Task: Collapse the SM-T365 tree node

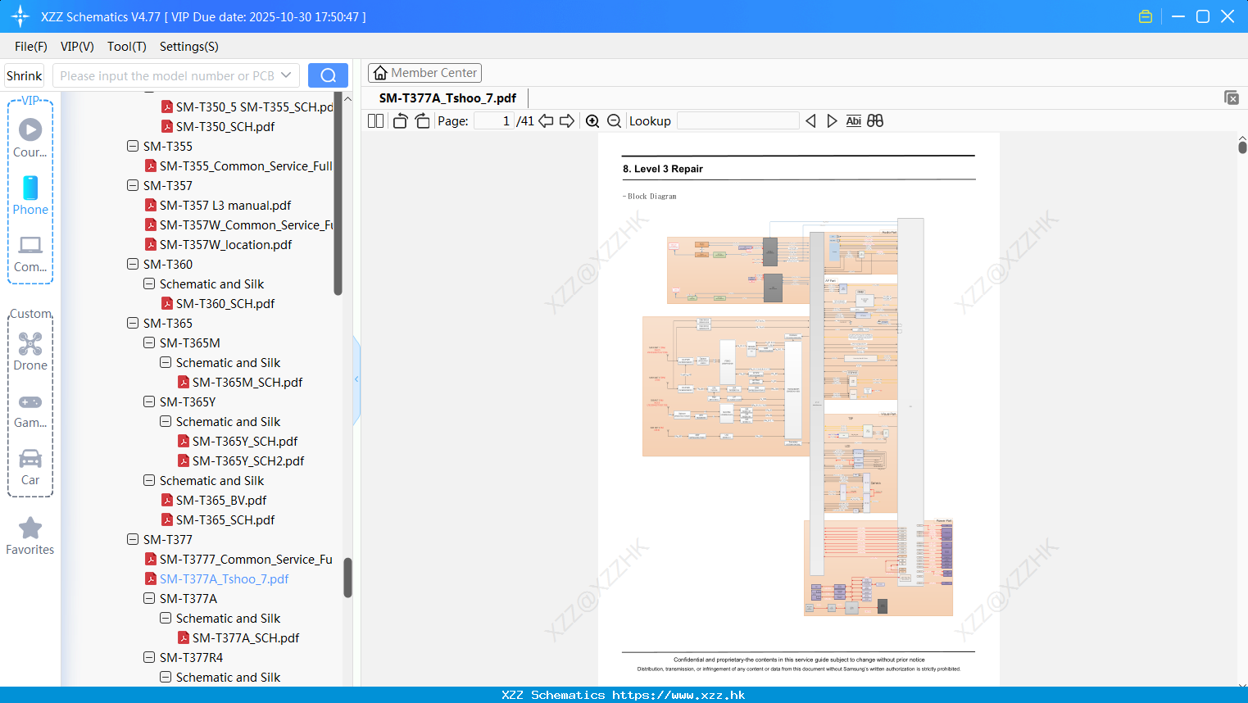Action: click(133, 324)
